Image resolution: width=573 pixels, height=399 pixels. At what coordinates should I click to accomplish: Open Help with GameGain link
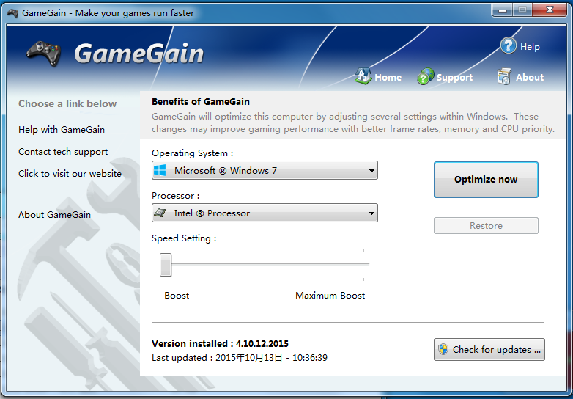[62, 130]
